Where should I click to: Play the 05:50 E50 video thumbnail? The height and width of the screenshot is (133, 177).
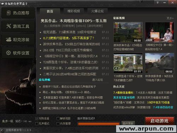point(128,32)
